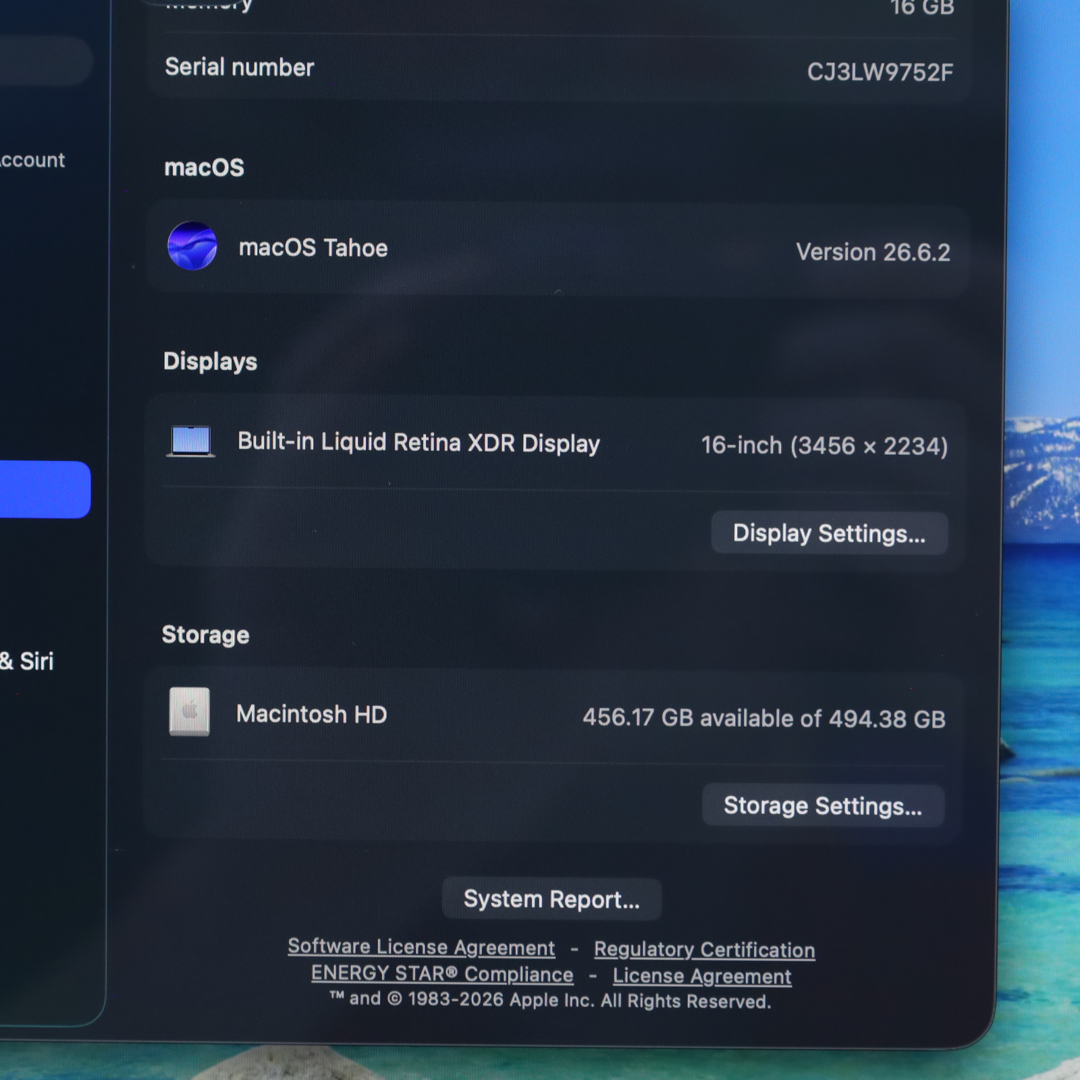Click '456.17 GB available of 494.38 GB'
This screenshot has height=1080, width=1080.
764,718
